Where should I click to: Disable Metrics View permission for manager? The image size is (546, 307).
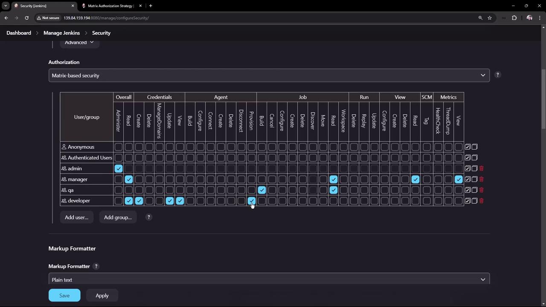[459, 180]
